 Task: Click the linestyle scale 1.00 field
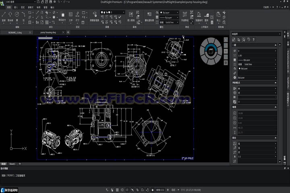[x=257, y=55]
